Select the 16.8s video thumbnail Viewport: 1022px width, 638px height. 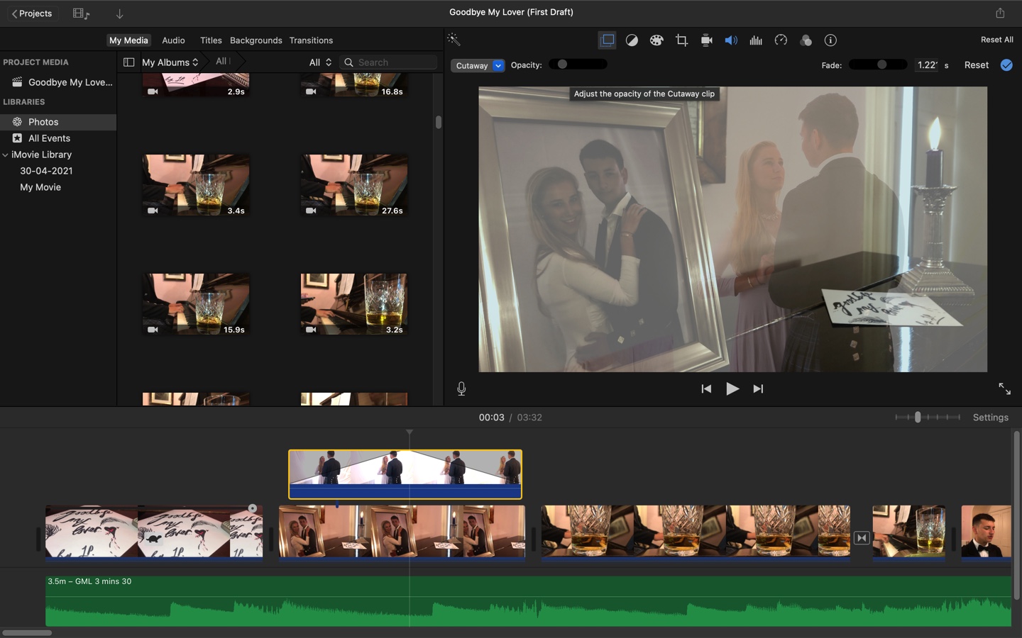pyautogui.click(x=354, y=85)
